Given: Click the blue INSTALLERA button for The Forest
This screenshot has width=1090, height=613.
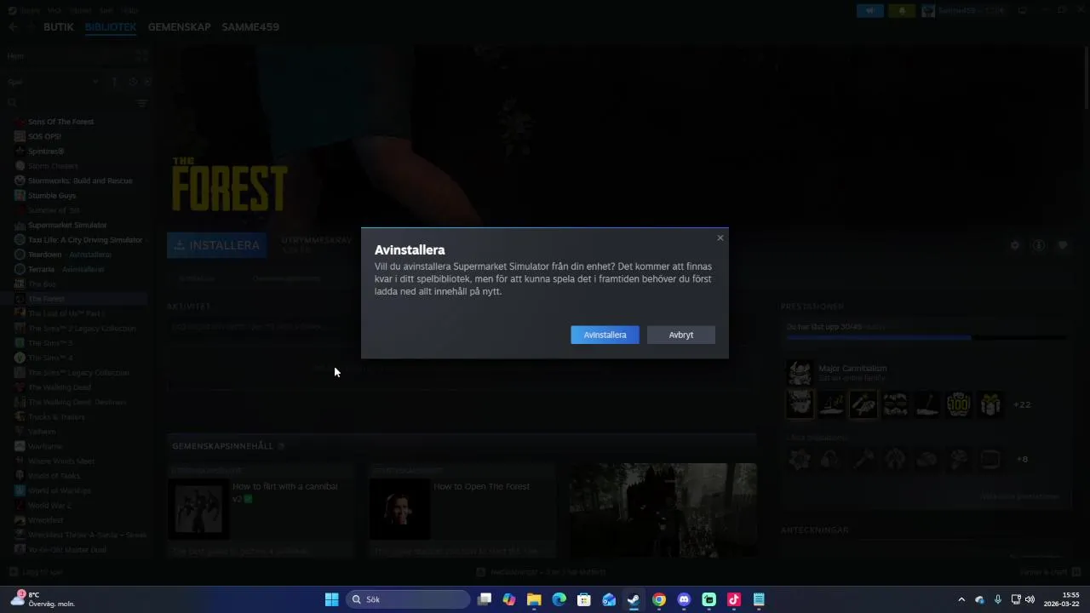Looking at the screenshot, I should pyautogui.click(x=216, y=245).
